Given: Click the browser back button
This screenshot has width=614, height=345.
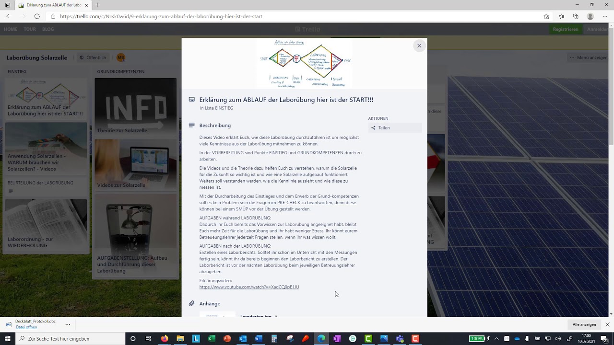Looking at the screenshot, I should [x=9, y=16].
